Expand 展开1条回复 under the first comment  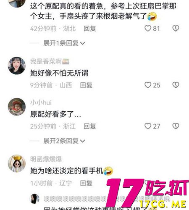[64, 43]
